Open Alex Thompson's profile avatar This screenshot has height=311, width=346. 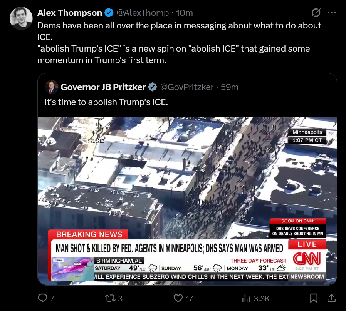point(21,18)
